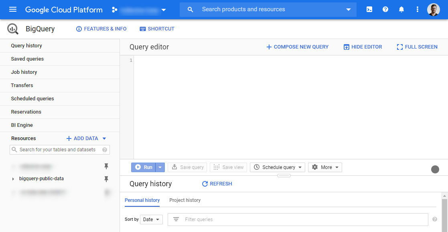Open the hamburger navigation menu
This screenshot has width=448, height=232.
click(x=13, y=10)
